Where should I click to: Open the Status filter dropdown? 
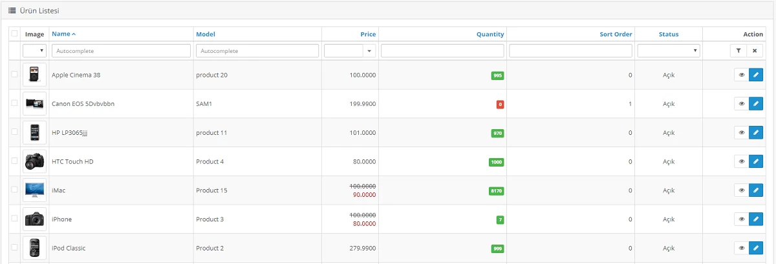[x=668, y=50]
